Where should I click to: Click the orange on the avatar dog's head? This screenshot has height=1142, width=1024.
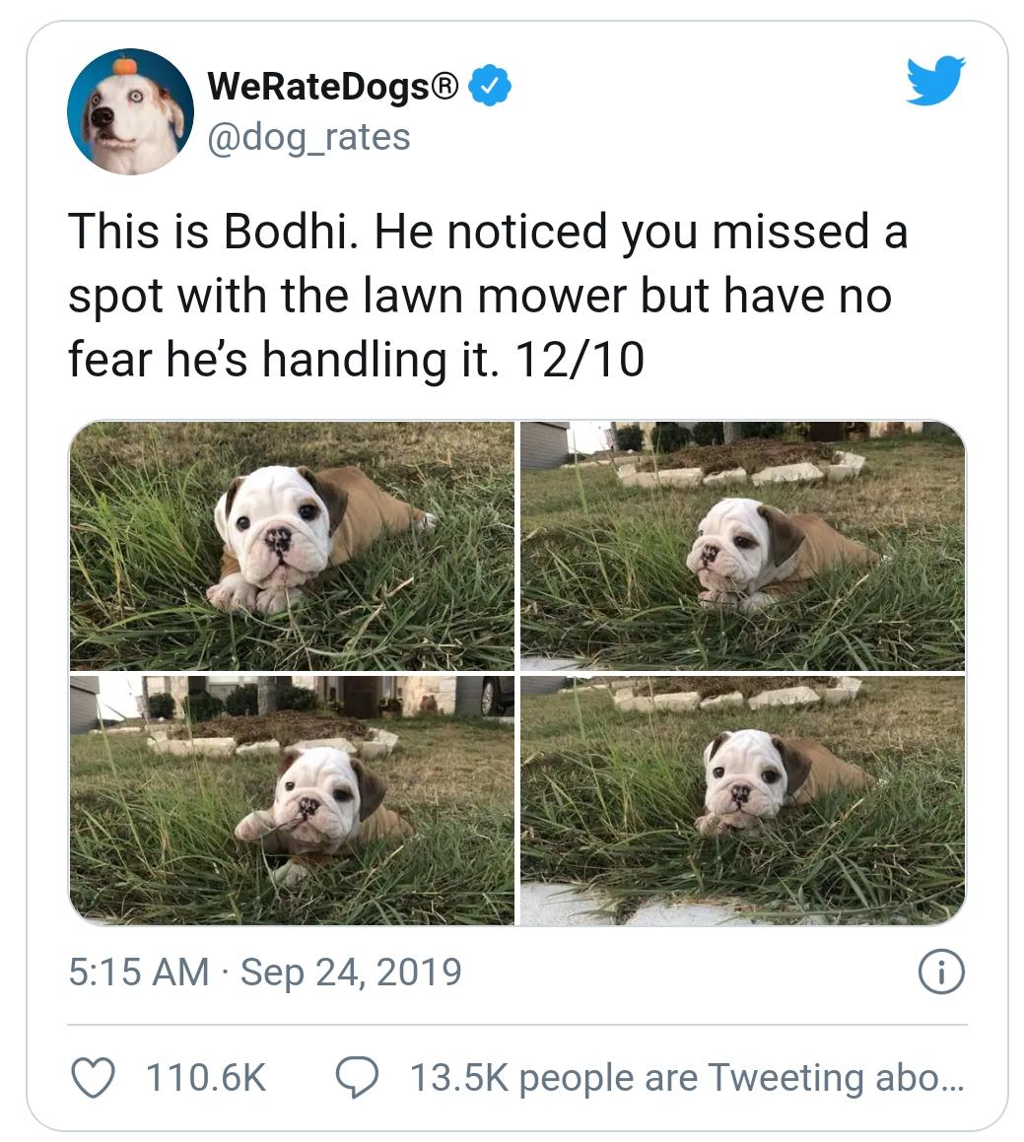[x=124, y=65]
